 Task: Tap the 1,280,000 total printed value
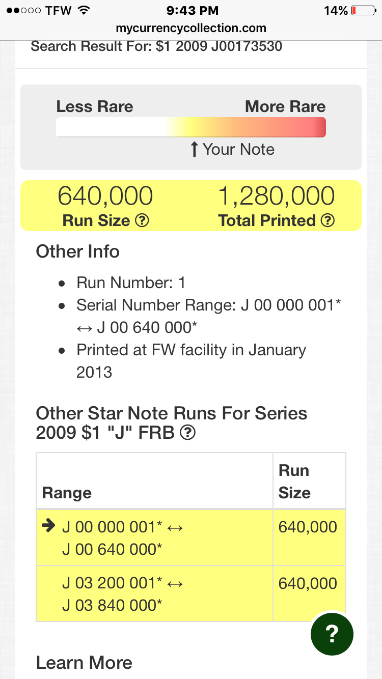click(x=277, y=196)
